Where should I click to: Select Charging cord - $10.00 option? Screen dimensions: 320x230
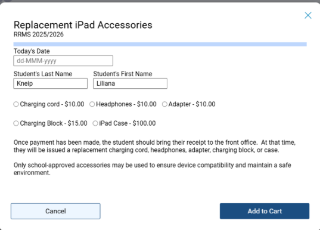click(x=16, y=104)
